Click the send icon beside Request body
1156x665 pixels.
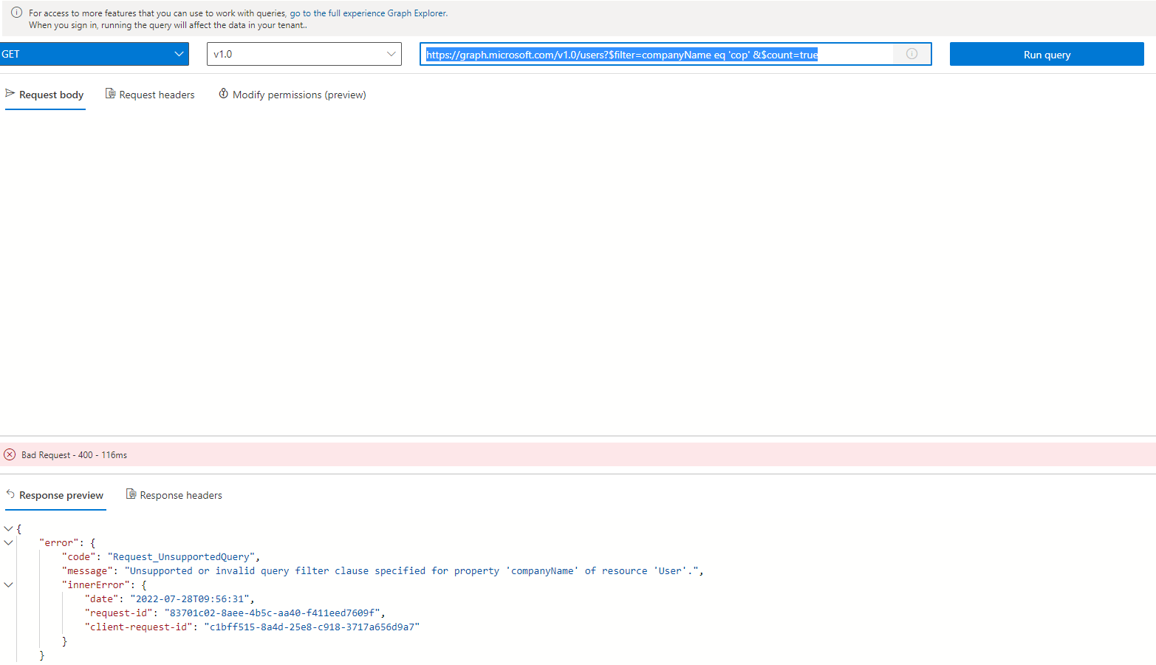[x=10, y=94]
